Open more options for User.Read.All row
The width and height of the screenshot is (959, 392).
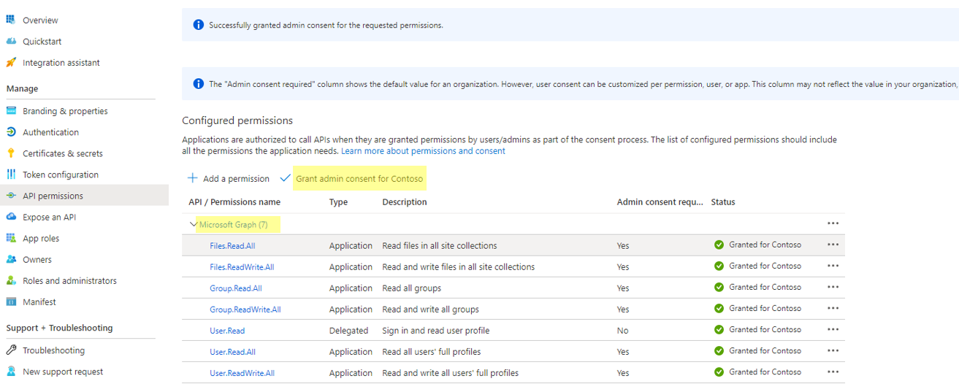click(x=833, y=350)
